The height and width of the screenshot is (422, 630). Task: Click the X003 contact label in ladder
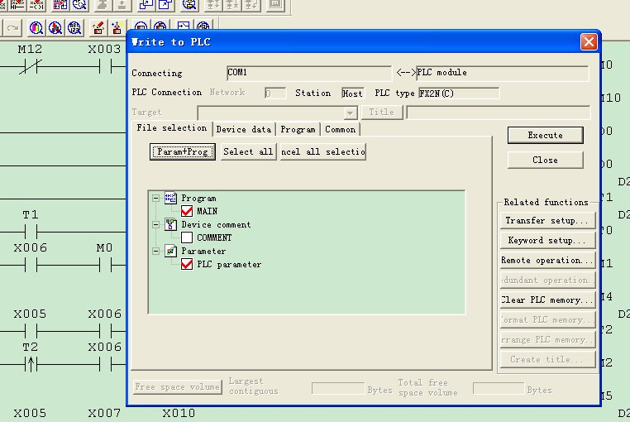pos(104,49)
